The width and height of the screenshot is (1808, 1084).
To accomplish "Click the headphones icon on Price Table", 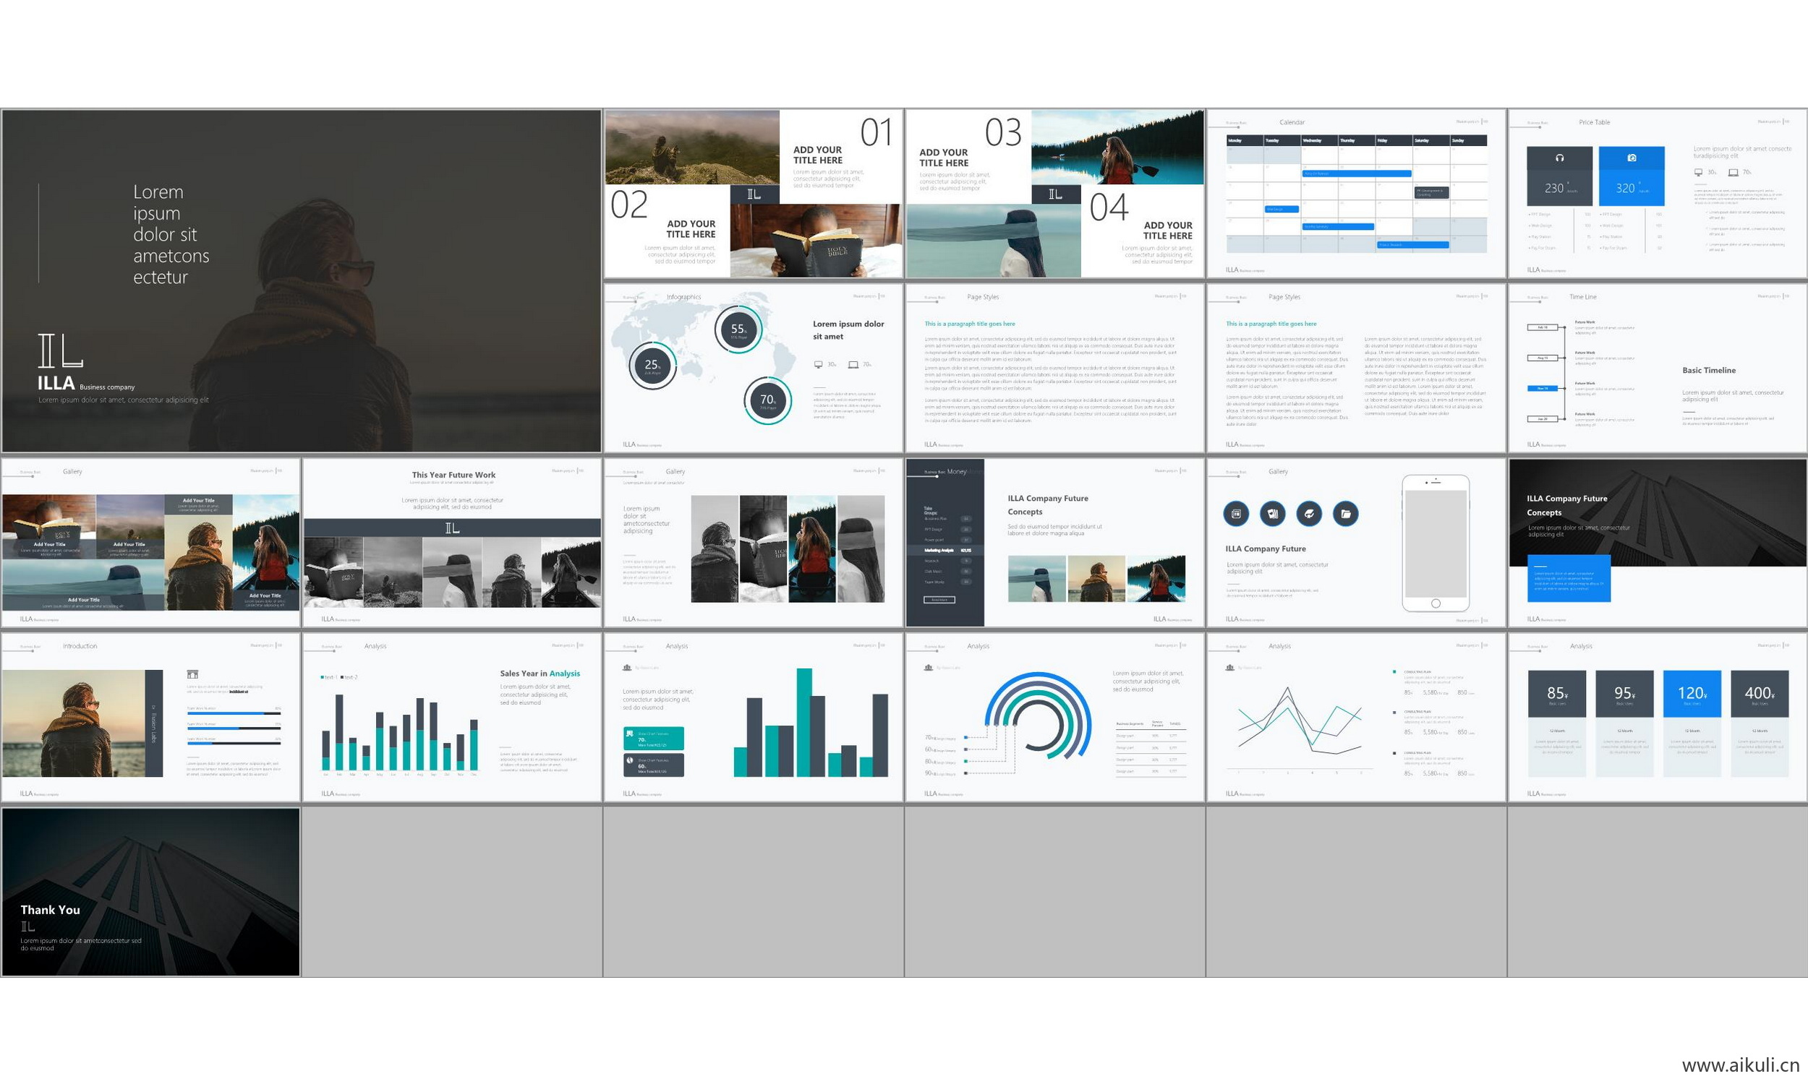I will [x=1558, y=158].
